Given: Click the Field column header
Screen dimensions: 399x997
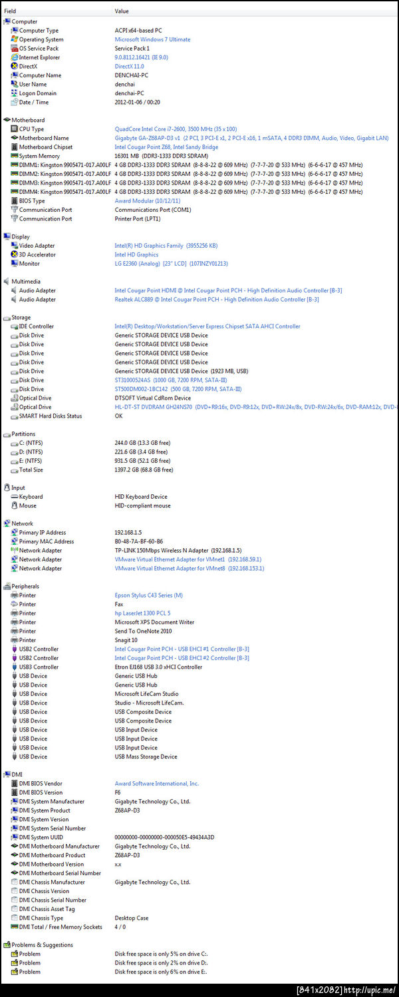Looking at the screenshot, I should point(10,11).
